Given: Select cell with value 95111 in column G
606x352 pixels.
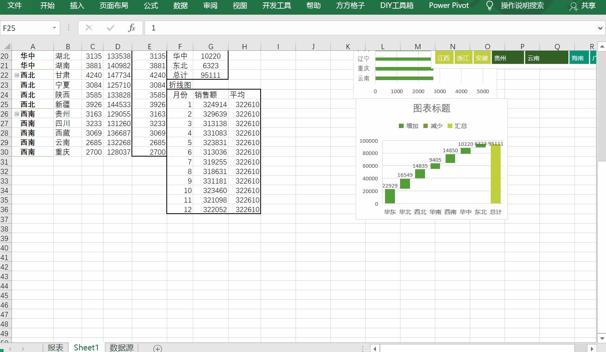Looking at the screenshot, I should [x=211, y=75].
